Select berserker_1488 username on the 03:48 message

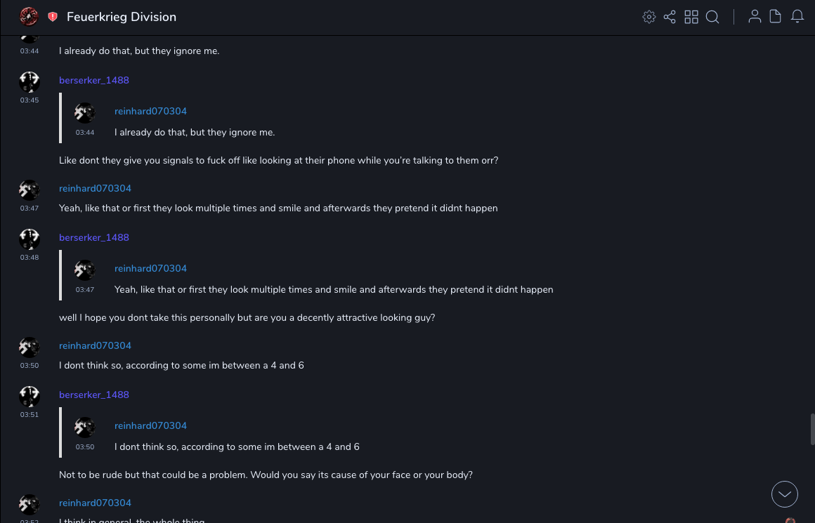coord(94,238)
